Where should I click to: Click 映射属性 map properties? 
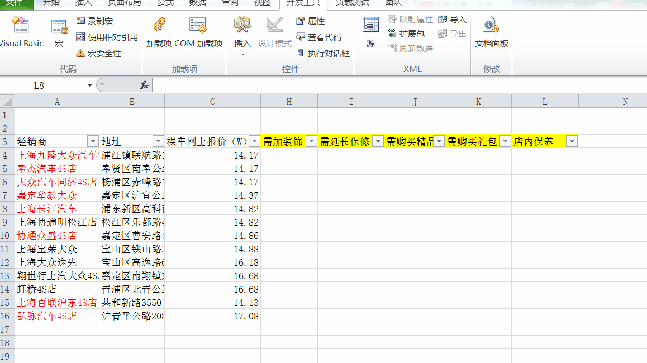410,20
